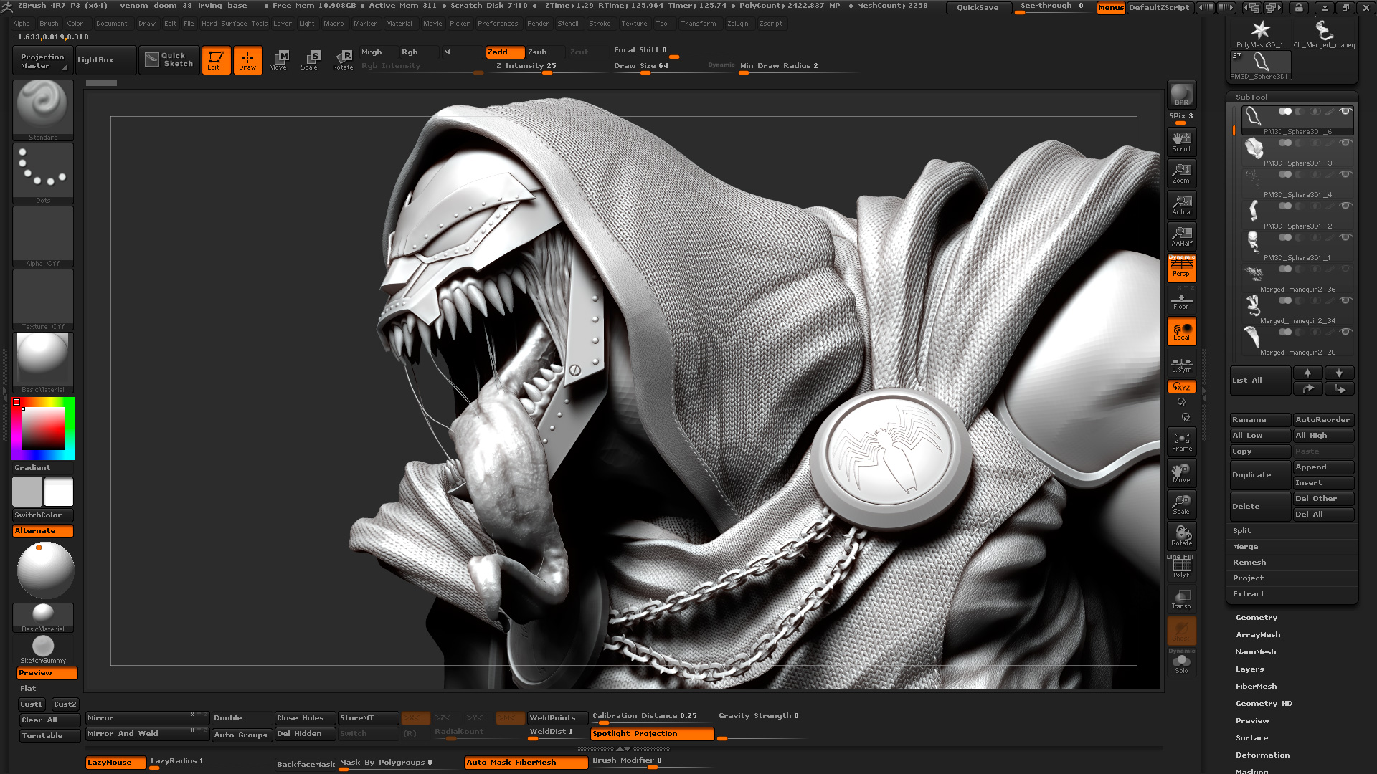
Task: Expand the Split section
Action: pyautogui.click(x=1241, y=531)
